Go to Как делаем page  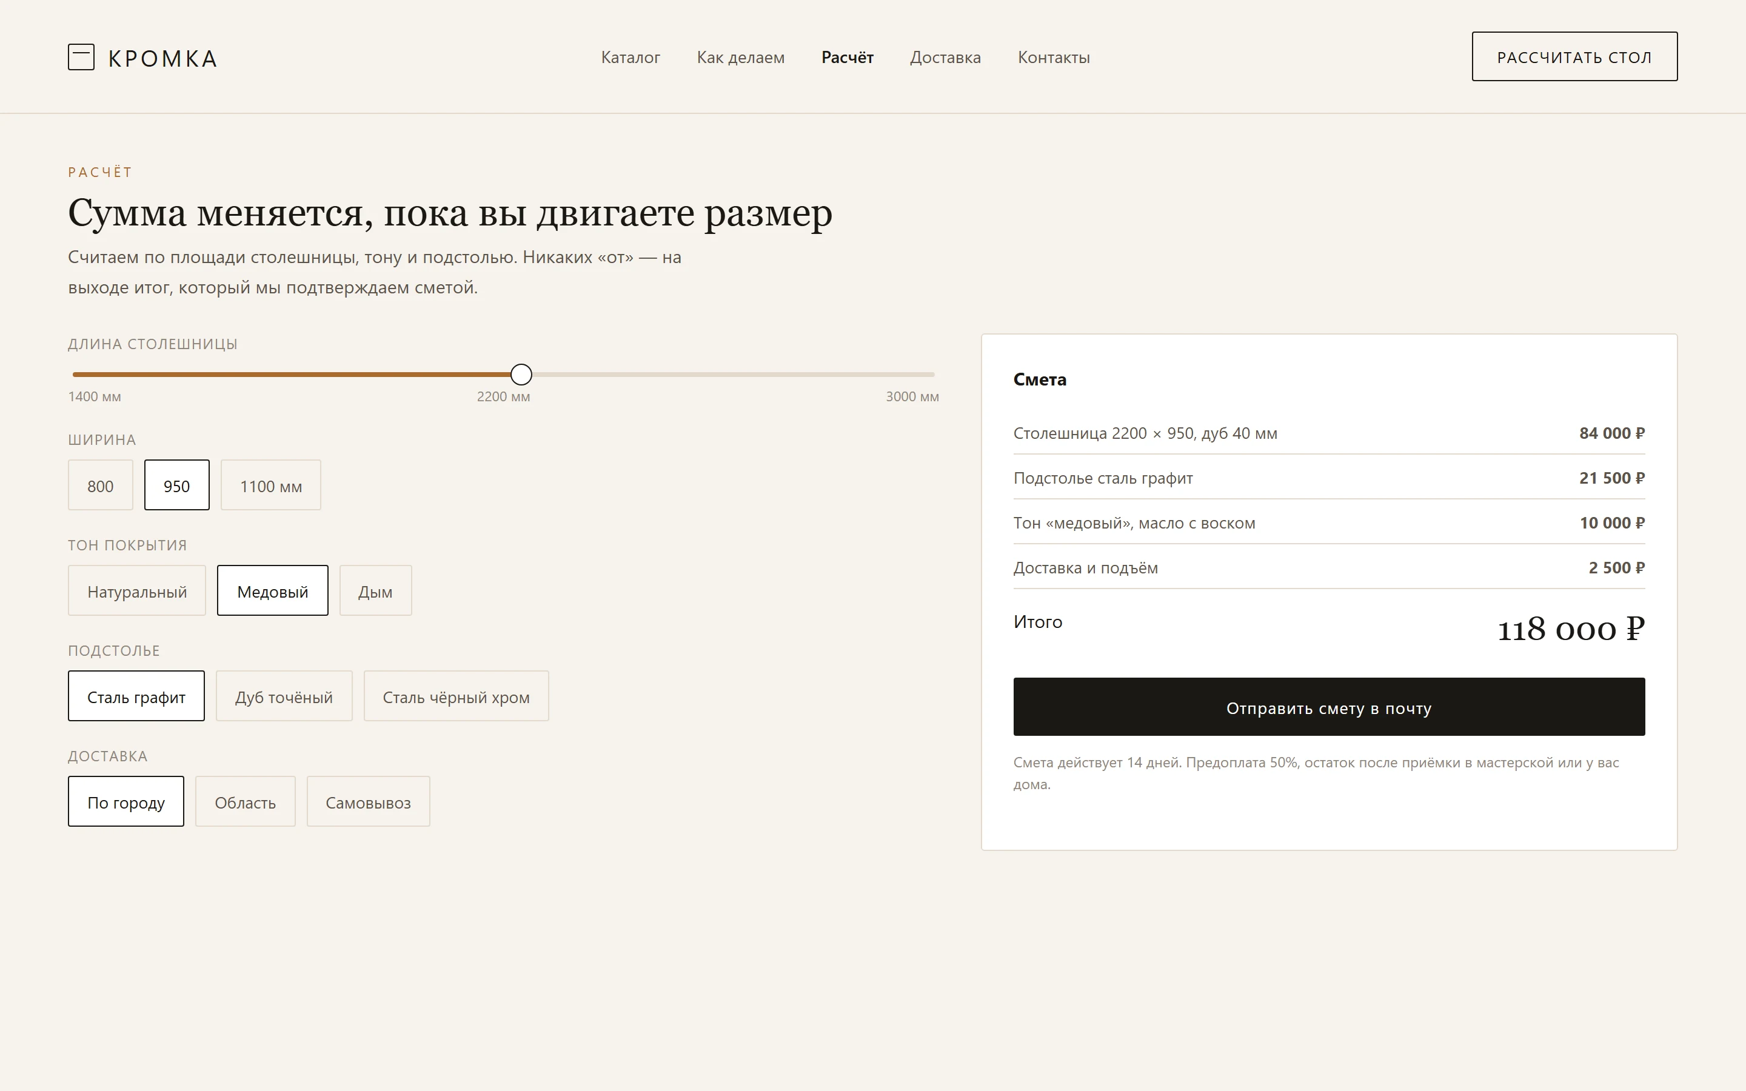coord(740,58)
